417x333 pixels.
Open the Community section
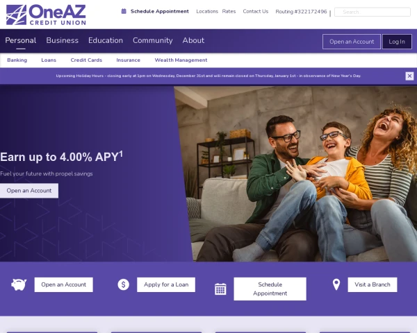pyautogui.click(x=153, y=40)
